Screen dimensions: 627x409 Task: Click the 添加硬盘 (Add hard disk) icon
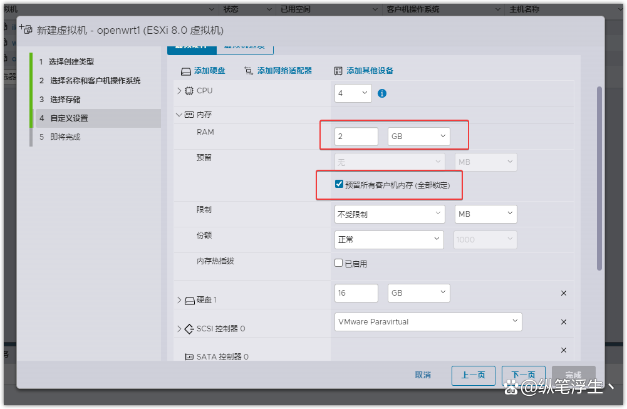click(x=185, y=70)
